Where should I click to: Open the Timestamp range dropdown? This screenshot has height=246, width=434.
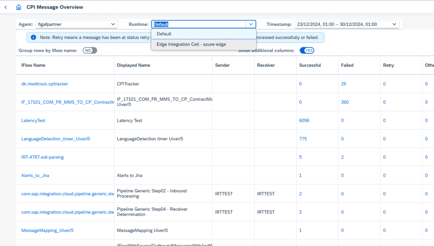[347, 24]
